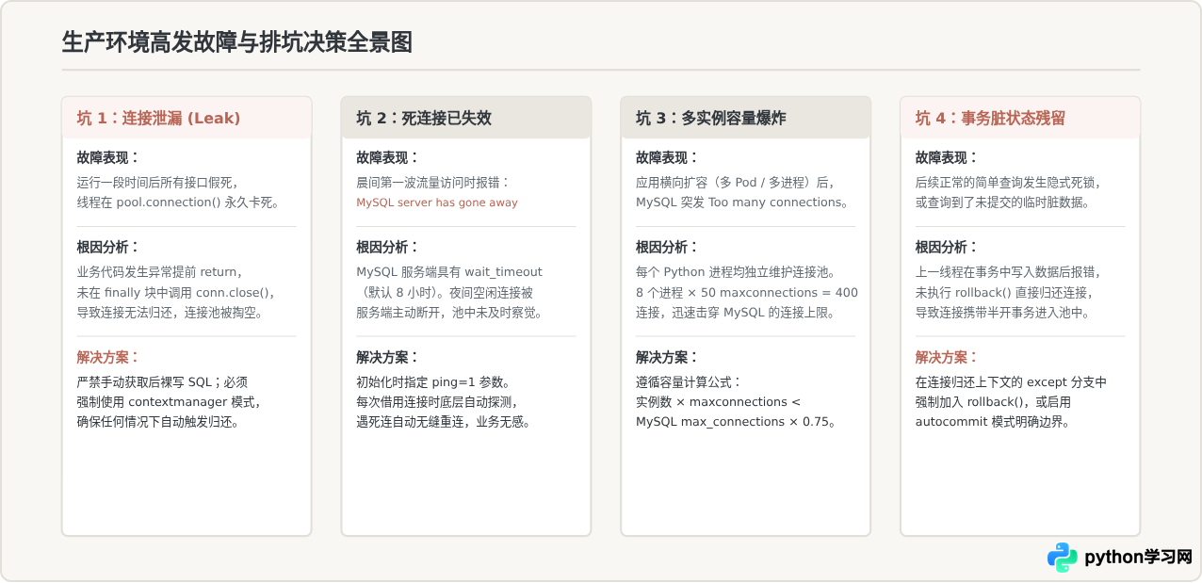Image resolution: width=1202 pixels, height=583 pixels.
Task: Click the line 业务代码发生异常提前 return
Action: click(x=159, y=272)
